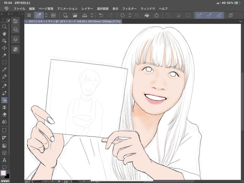The height and width of the screenshot is (183, 244).
Task: Click the Clip Studio Paint logo icon
Action: click(6, 9)
